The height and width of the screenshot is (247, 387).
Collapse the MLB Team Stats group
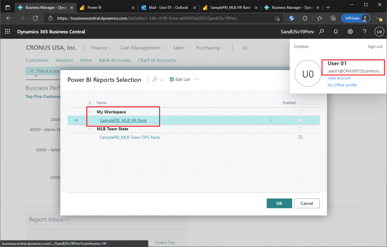90,129
